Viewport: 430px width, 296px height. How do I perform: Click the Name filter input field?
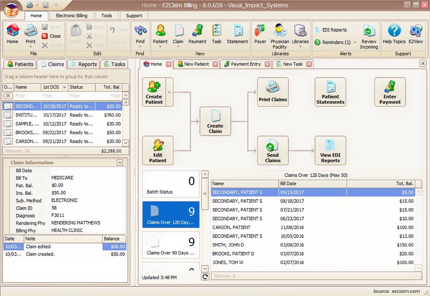(x=28, y=96)
